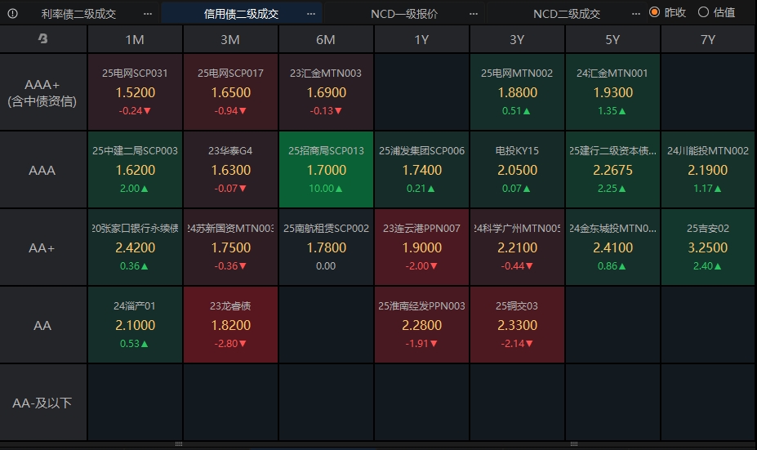Image resolution: width=757 pixels, height=450 pixels.
Task: Select the 估值 radio option
Action: pyautogui.click(x=717, y=12)
